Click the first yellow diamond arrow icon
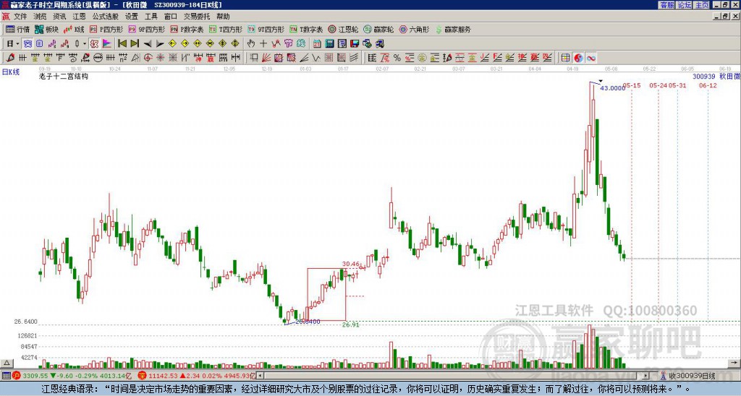Viewport: 741px width, 396px height. (172, 44)
